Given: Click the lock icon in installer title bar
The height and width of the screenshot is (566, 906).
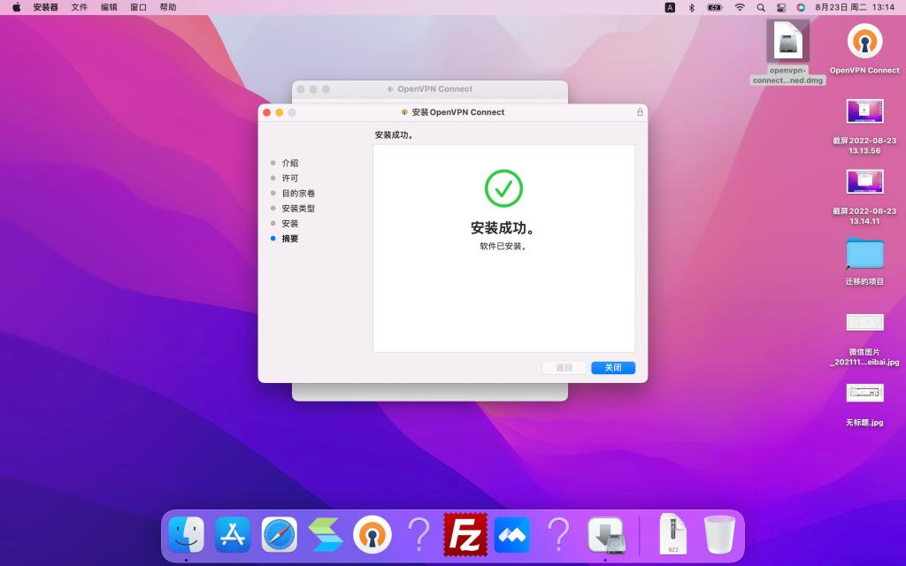Looking at the screenshot, I should coord(640,112).
